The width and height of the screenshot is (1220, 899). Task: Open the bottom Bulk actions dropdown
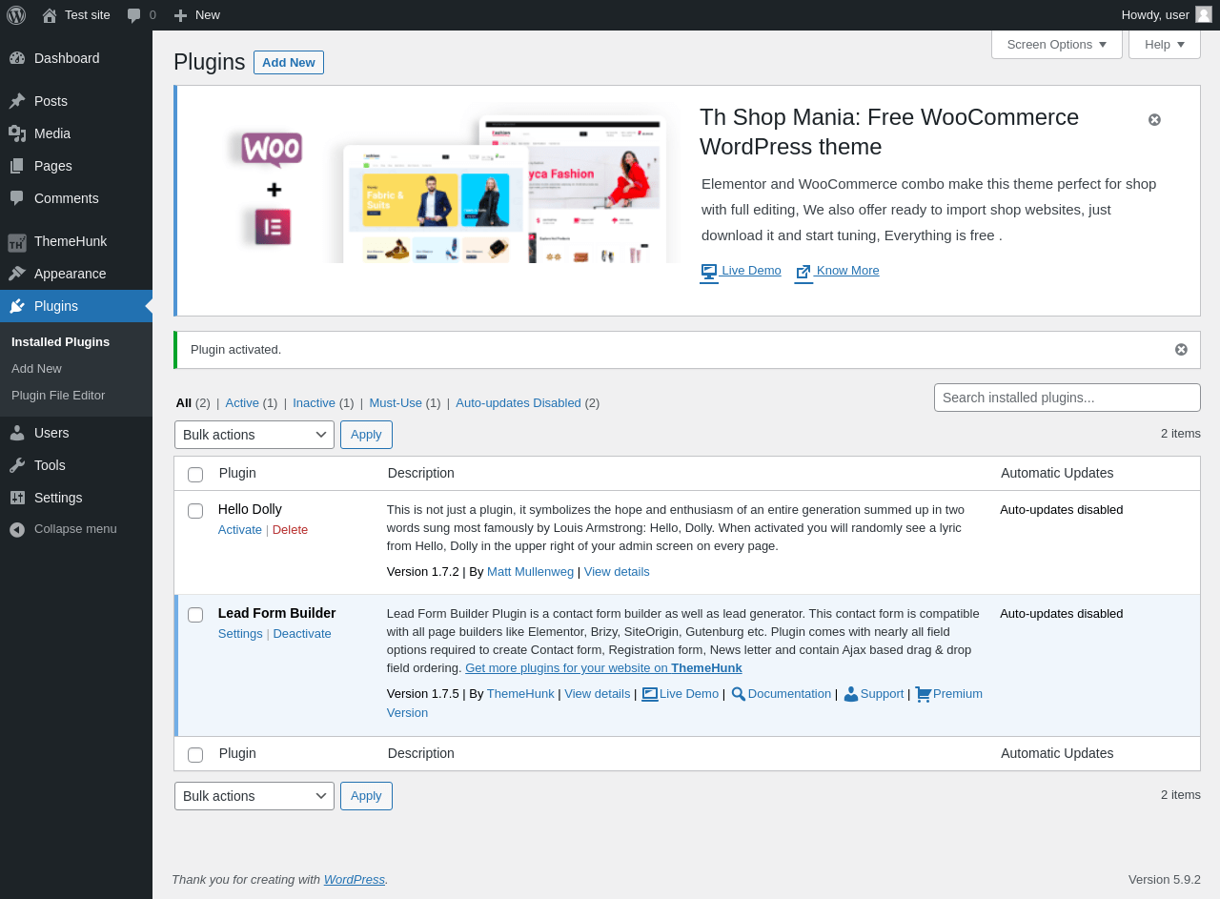(x=254, y=796)
